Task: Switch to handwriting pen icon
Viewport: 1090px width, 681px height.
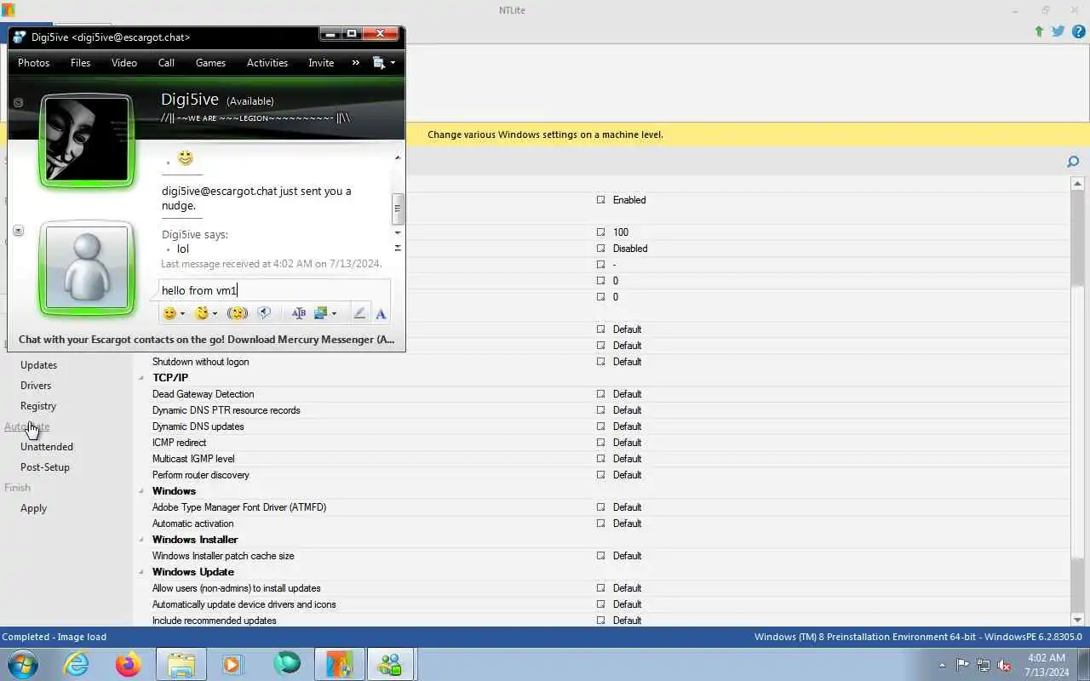Action: 359,313
